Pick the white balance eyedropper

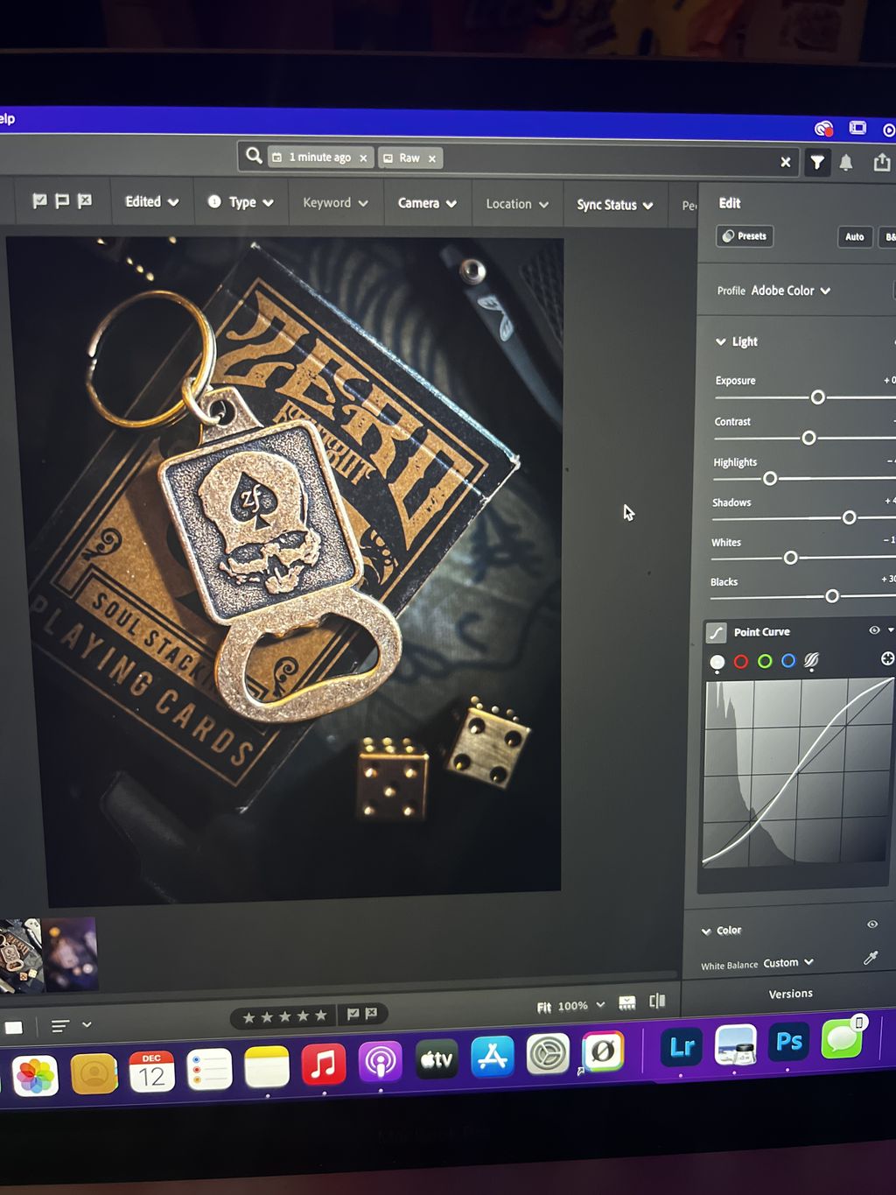pos(871,958)
